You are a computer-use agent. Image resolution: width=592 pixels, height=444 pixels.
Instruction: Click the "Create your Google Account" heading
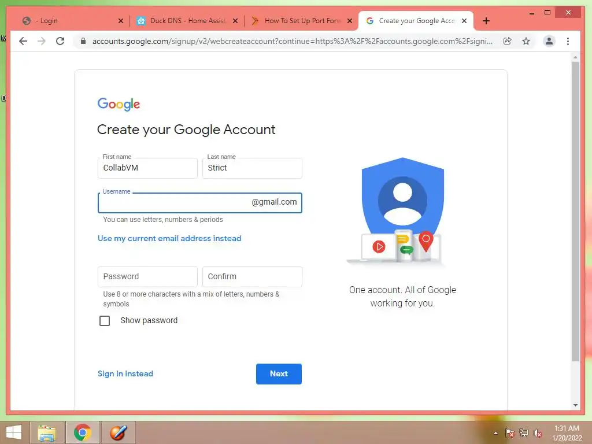(186, 129)
